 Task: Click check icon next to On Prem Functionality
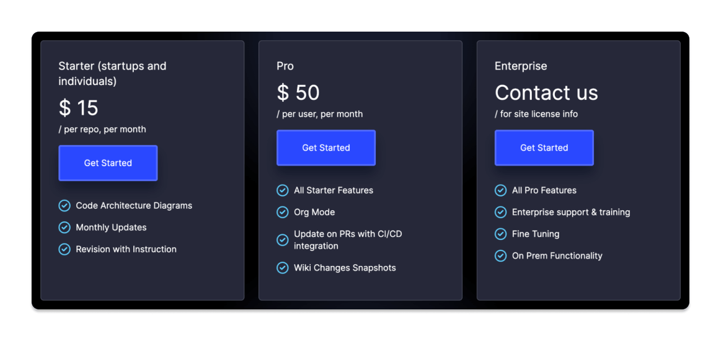point(500,255)
